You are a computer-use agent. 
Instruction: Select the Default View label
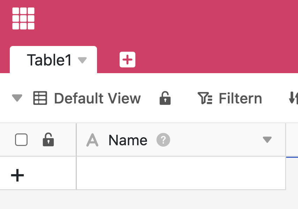(x=97, y=99)
